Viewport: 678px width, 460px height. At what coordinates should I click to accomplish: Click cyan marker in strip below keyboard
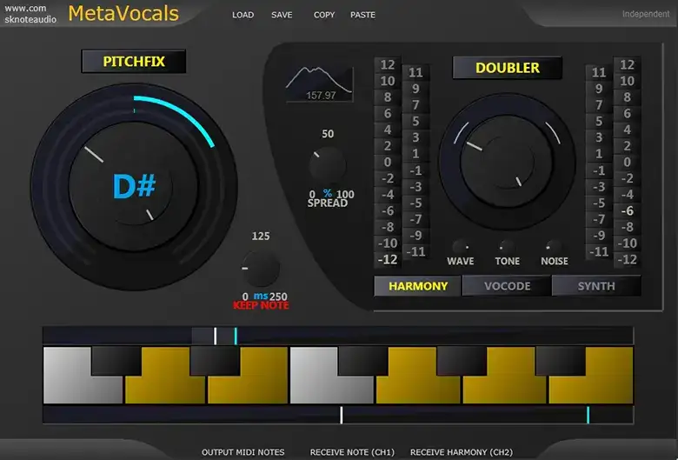(x=588, y=415)
